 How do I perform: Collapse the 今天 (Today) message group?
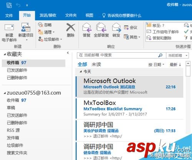tap(81, 72)
